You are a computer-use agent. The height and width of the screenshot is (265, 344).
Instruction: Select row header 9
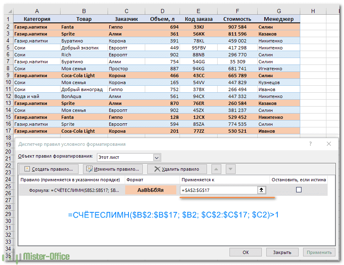[7, 76]
